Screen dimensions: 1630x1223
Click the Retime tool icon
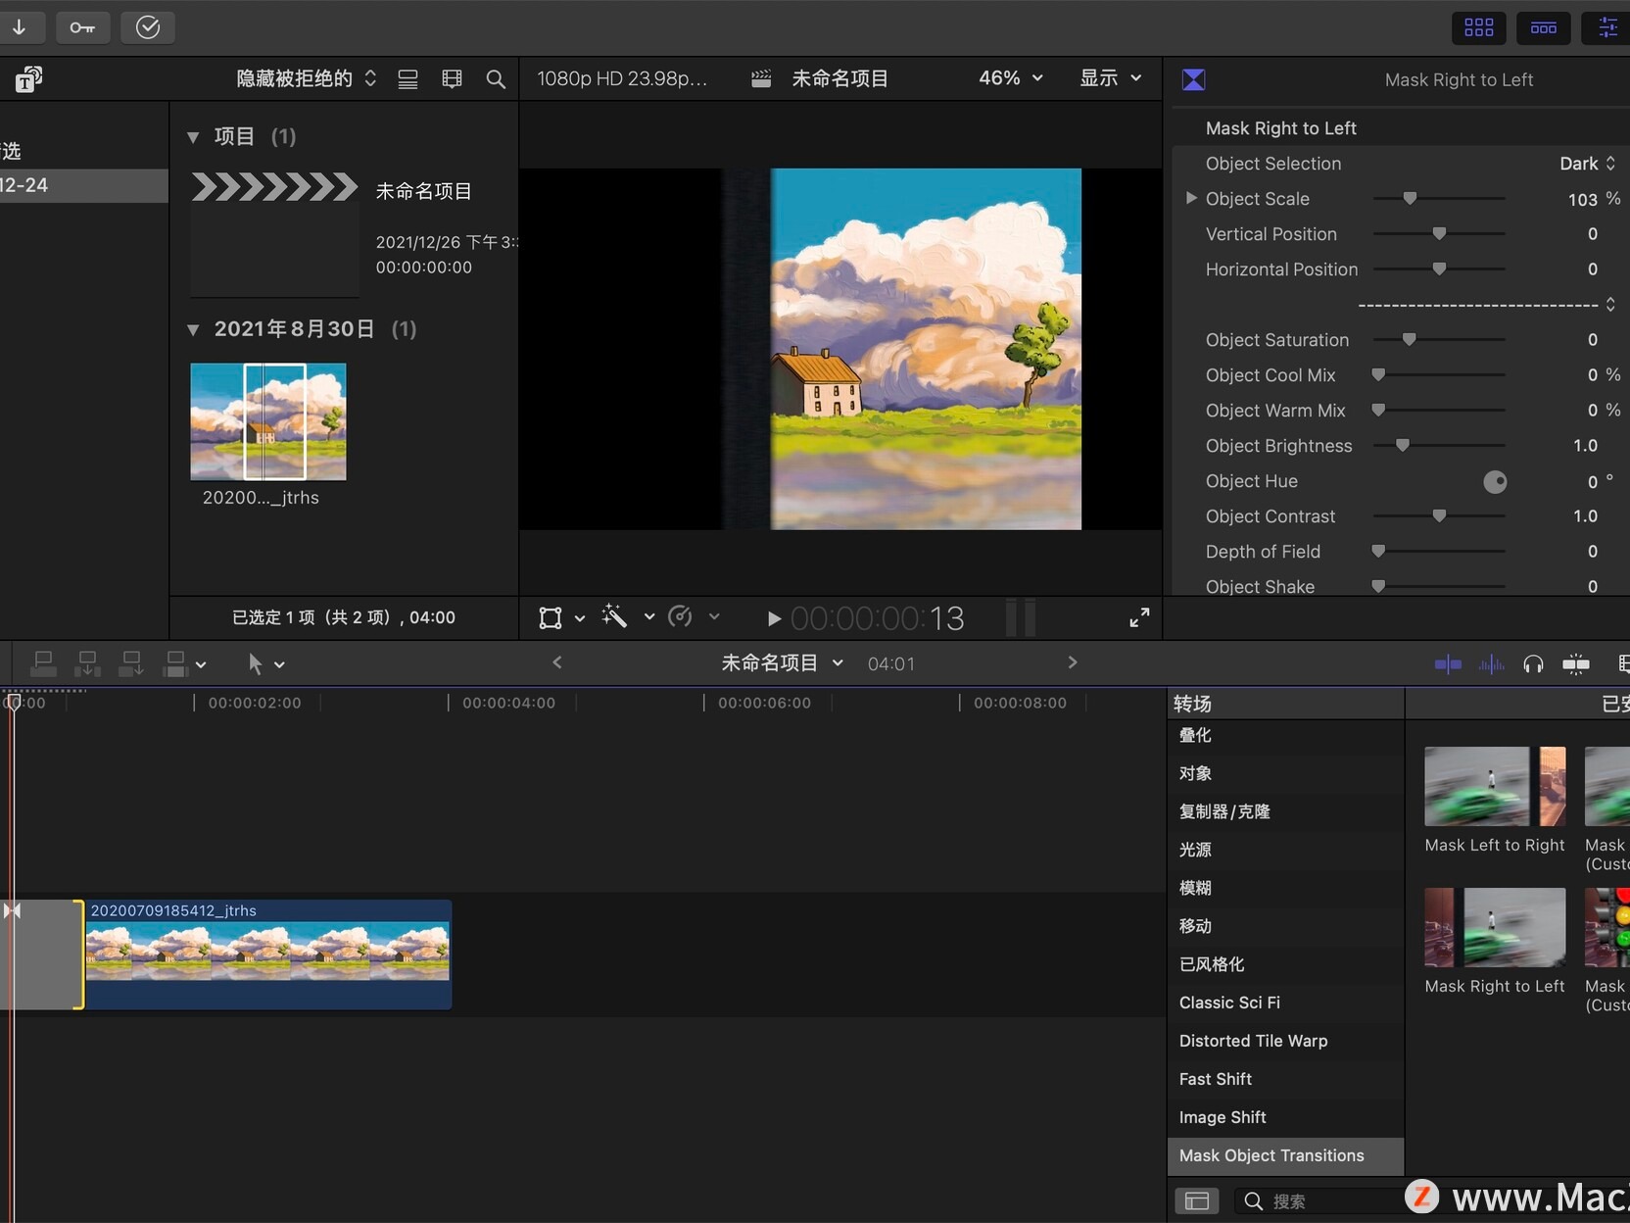[681, 617]
